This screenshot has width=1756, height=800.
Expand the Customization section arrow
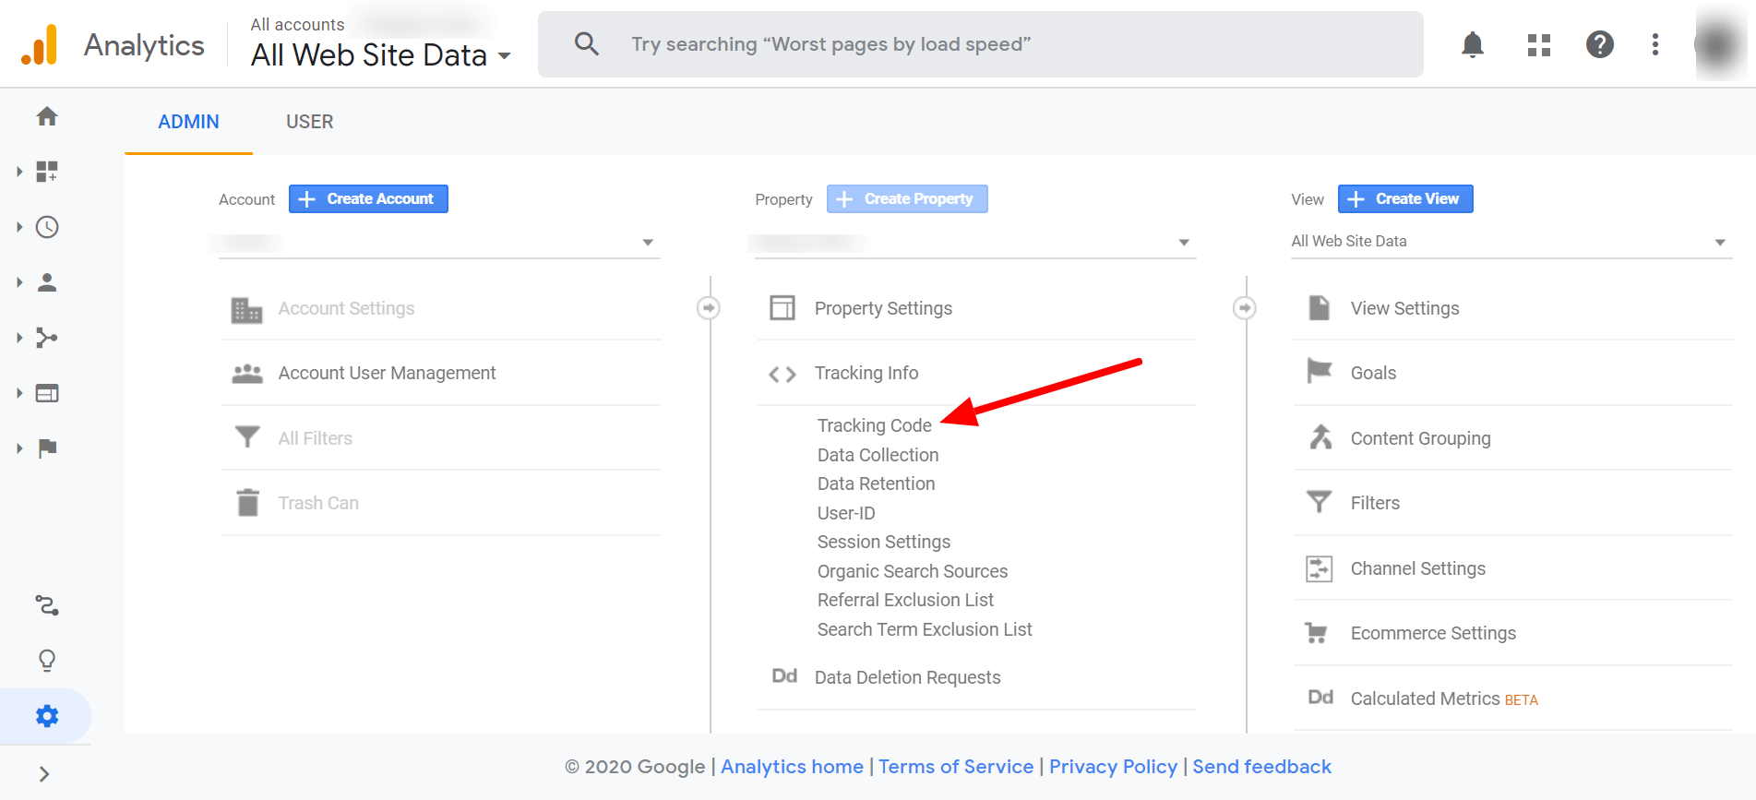pos(19,172)
